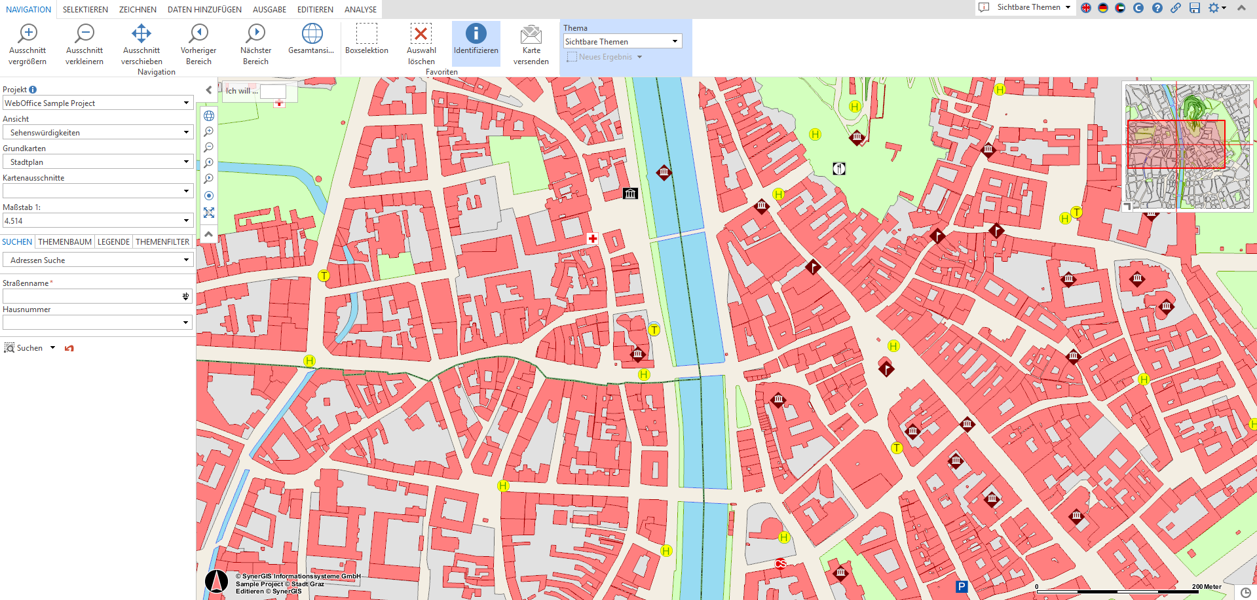The height and width of the screenshot is (600, 1257).
Task: Open help via question mark icon
Action: [x=1157, y=9]
